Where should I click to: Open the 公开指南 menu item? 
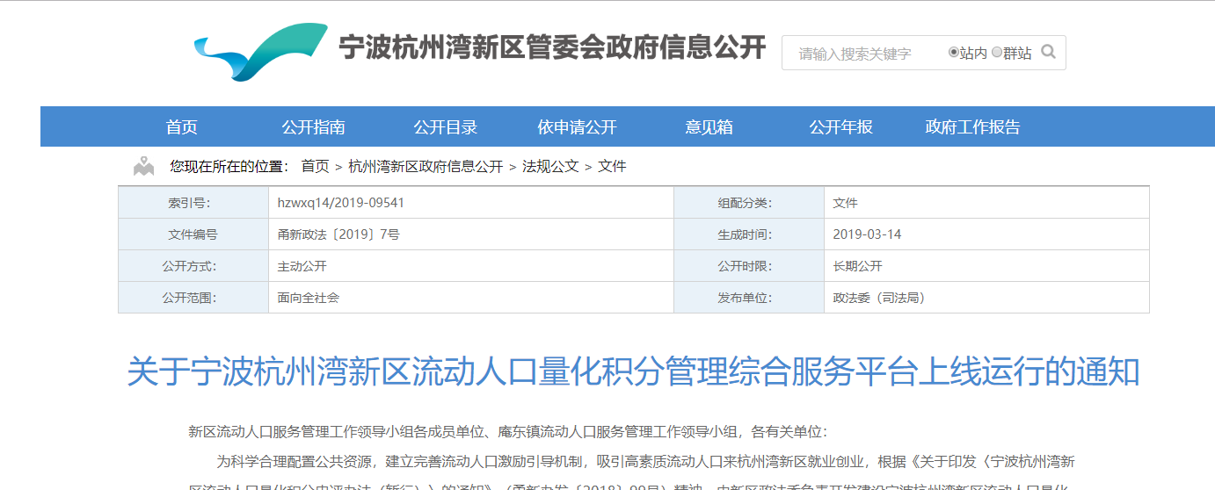click(313, 126)
